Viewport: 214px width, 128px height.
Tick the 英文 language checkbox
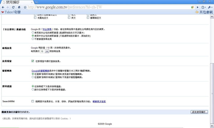(69, 18)
